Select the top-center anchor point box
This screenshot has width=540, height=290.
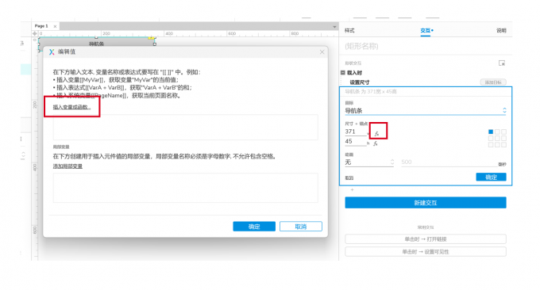(x=497, y=132)
